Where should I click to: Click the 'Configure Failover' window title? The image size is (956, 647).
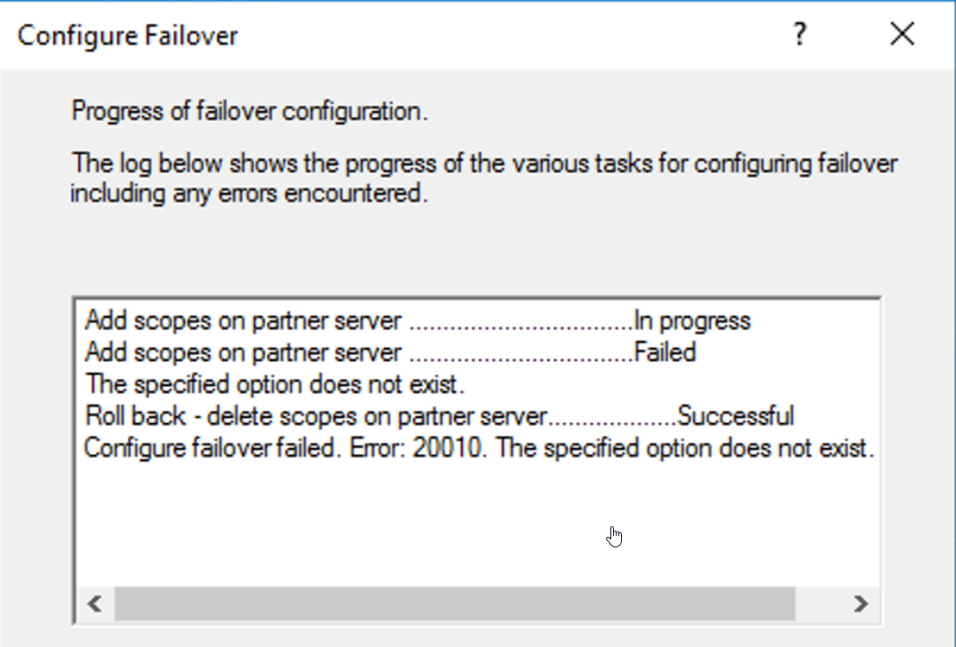(127, 36)
